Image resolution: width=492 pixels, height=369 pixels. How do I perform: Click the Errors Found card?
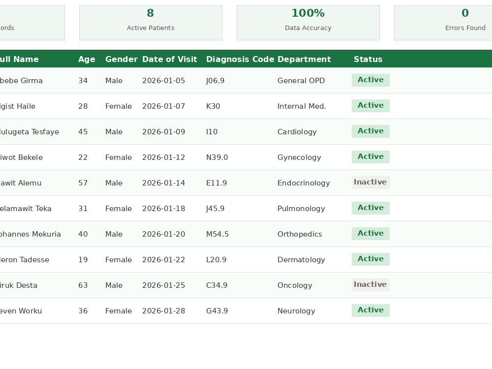443,23
